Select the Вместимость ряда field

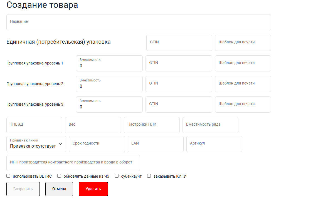(x=210, y=125)
